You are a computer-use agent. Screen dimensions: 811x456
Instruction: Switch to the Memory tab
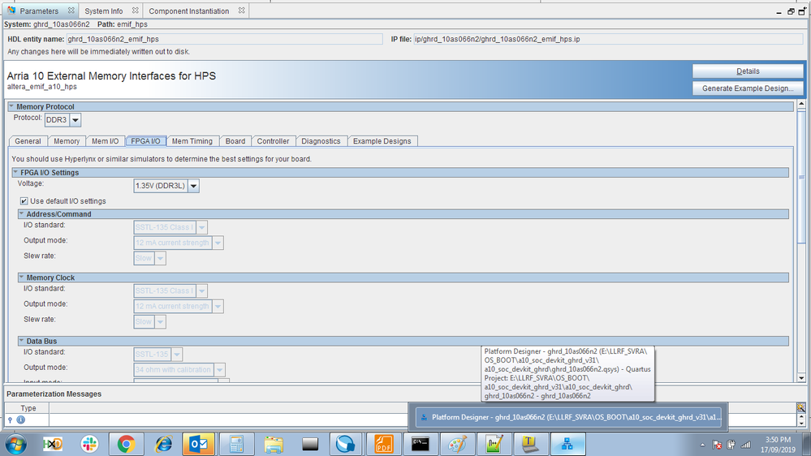tap(67, 141)
